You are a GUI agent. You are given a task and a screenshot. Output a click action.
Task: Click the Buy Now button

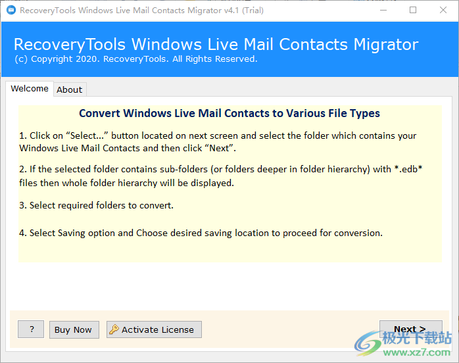pyautogui.click(x=74, y=330)
